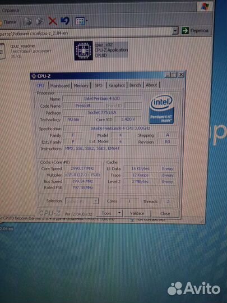Open the Справка (Help) menu

tap(11, 10)
